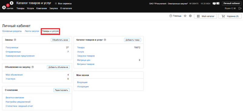Image resolution: width=243 pixels, height=112 pixels.
Task: Click Обработать заказ button
Action: 60,40
